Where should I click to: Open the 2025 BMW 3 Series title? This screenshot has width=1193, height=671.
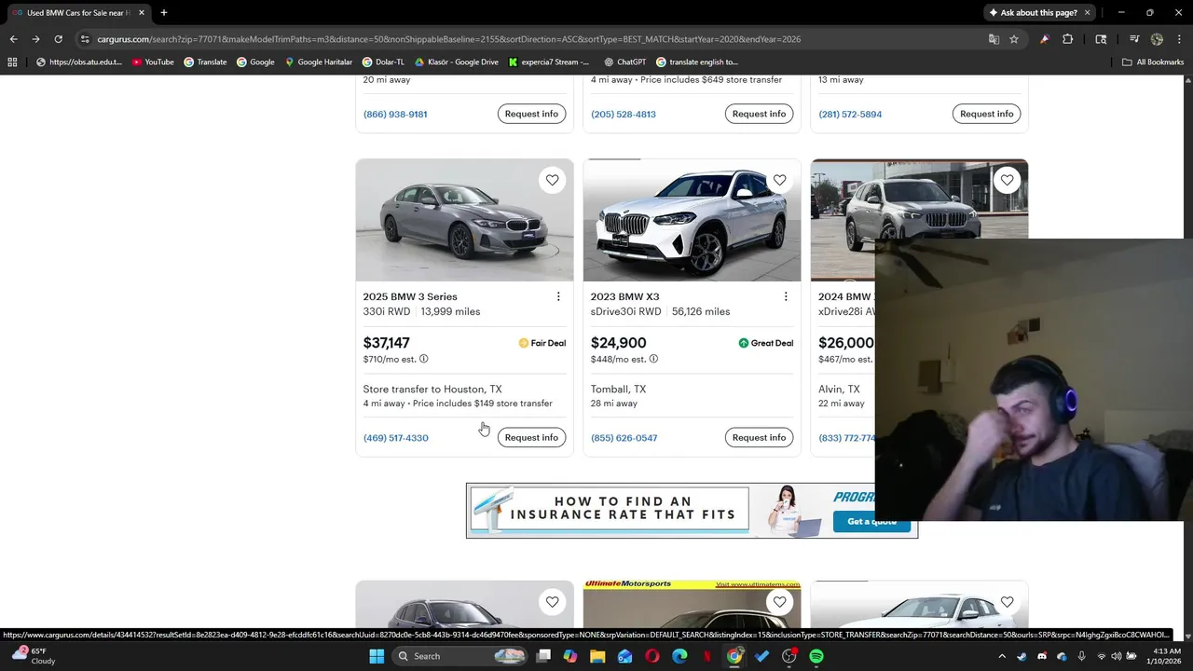[410, 296]
